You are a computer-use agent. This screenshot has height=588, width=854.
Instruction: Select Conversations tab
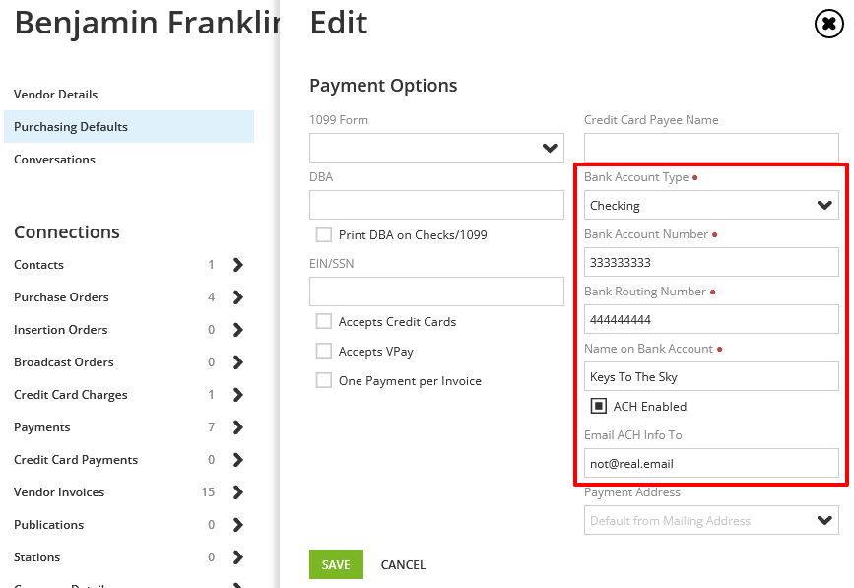coord(129,160)
